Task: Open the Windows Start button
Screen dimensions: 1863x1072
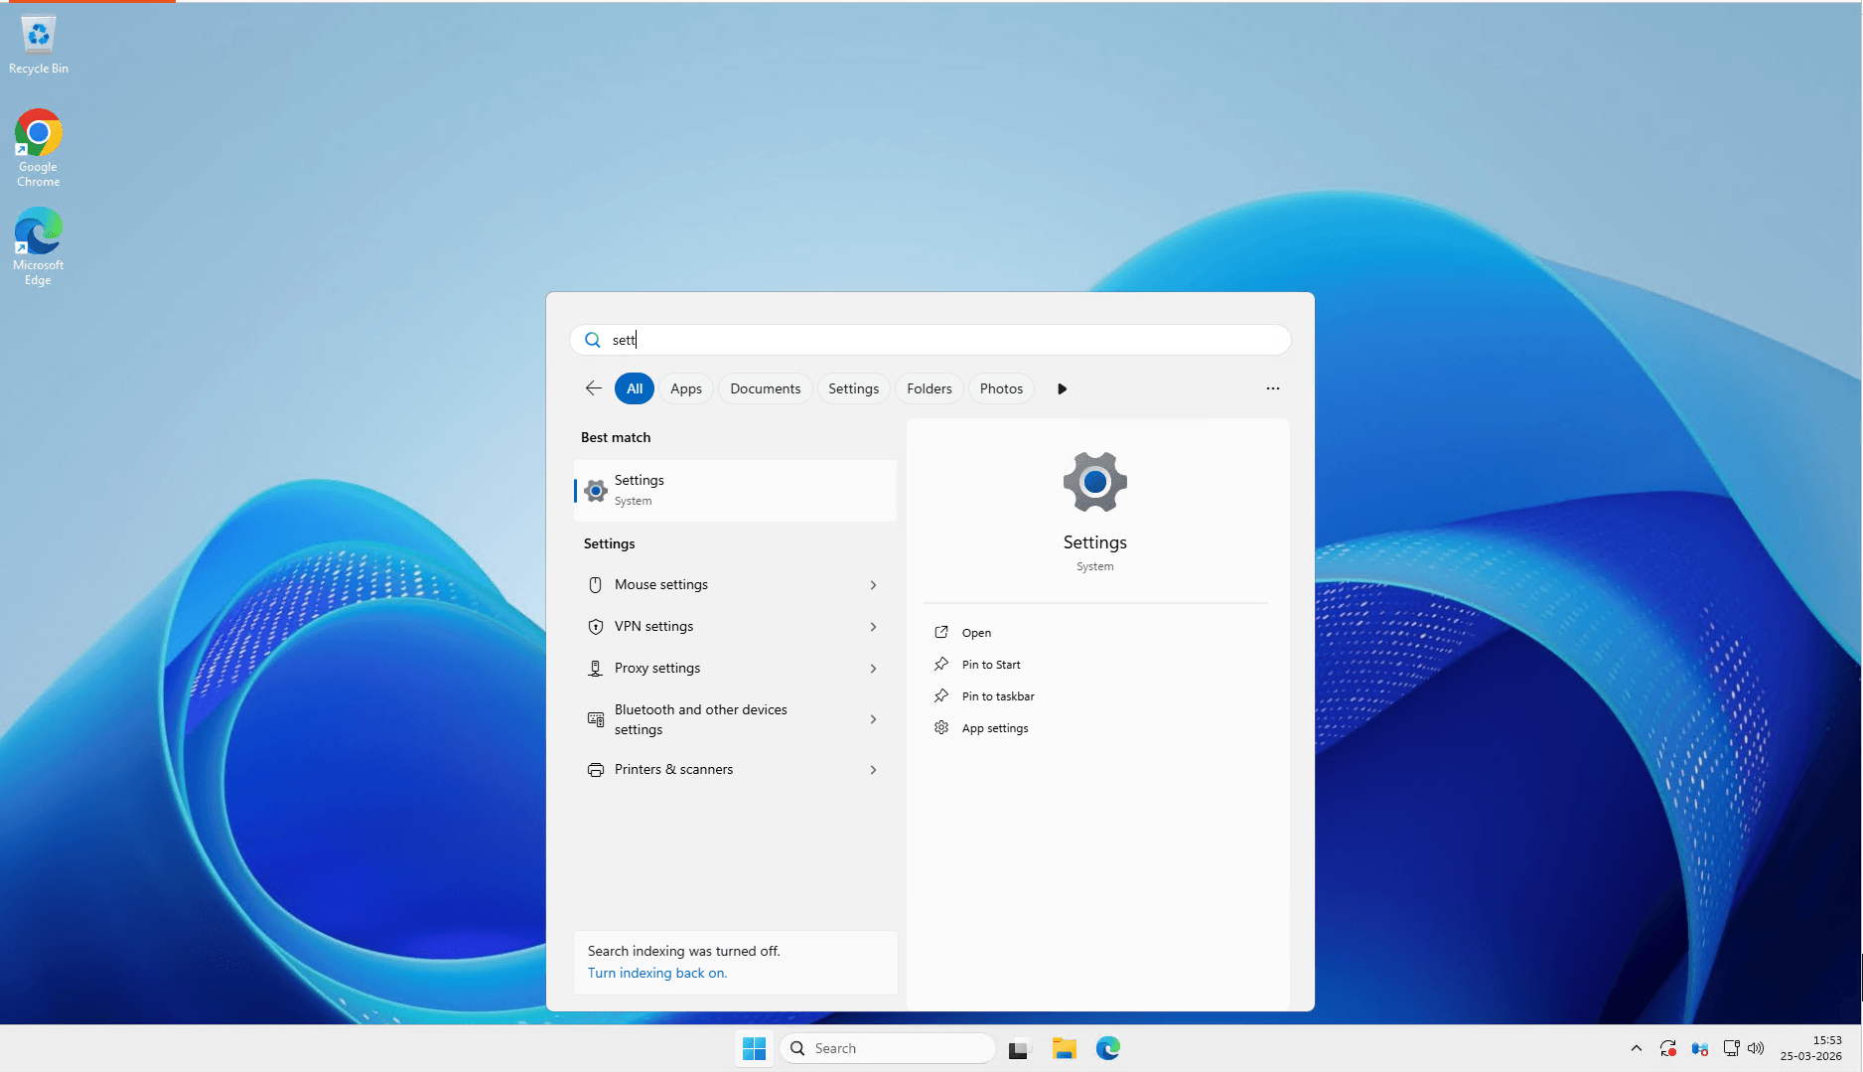Action: pos(755,1048)
